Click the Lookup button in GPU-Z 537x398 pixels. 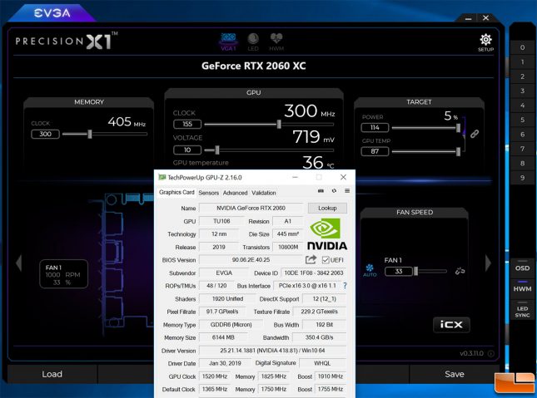(x=327, y=208)
